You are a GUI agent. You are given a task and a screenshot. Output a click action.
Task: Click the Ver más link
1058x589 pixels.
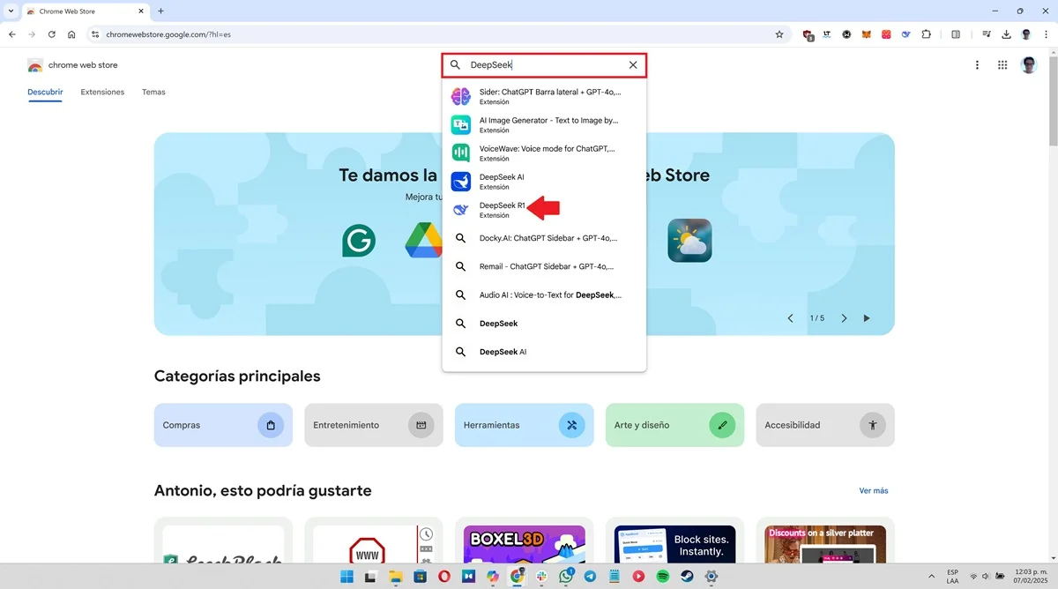coord(874,490)
